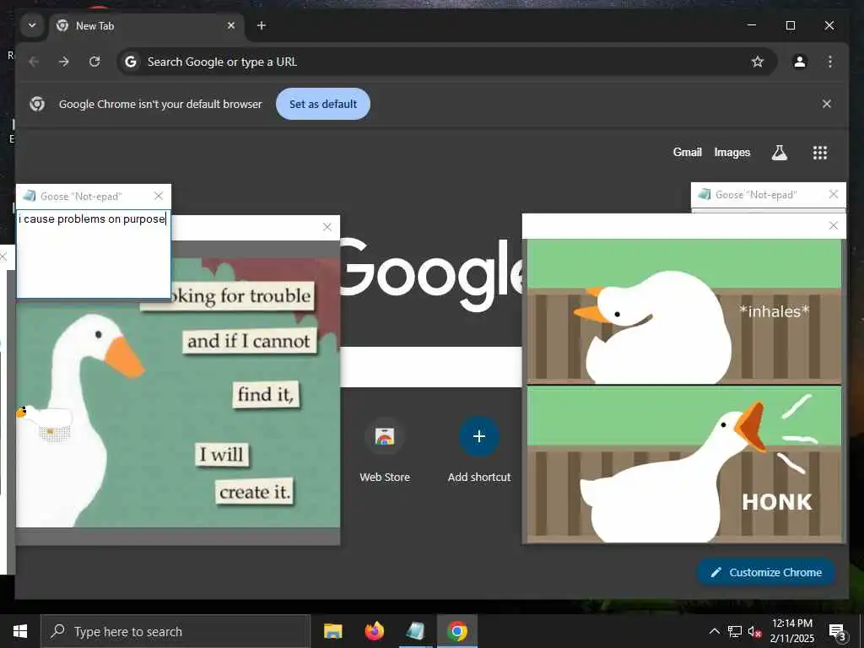Viewport: 864px width, 648px height.
Task: Switch to the Goose notepad taskbar app
Action: [x=415, y=631]
